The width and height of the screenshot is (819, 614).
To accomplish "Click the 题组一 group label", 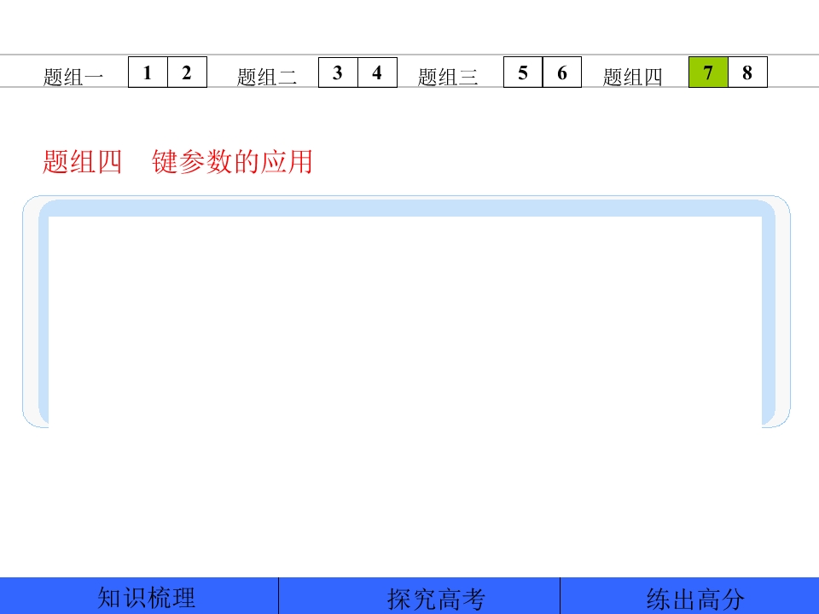I will [x=73, y=77].
